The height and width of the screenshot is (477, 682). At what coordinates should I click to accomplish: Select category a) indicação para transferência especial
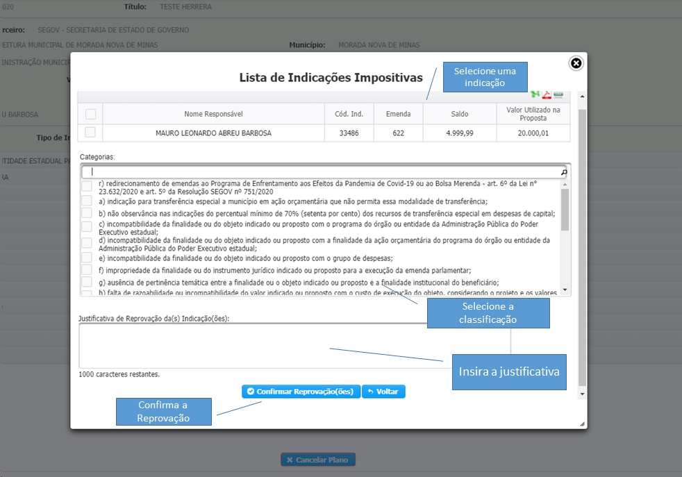click(x=87, y=201)
